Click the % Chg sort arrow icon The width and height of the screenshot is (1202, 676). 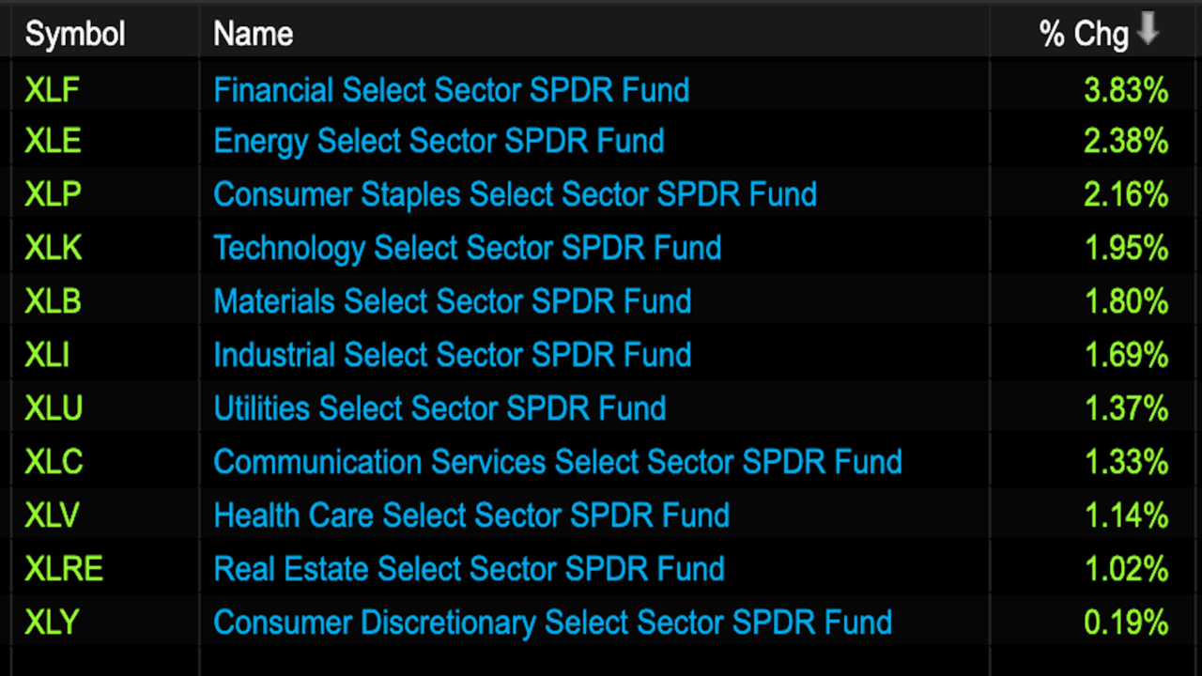click(1148, 33)
